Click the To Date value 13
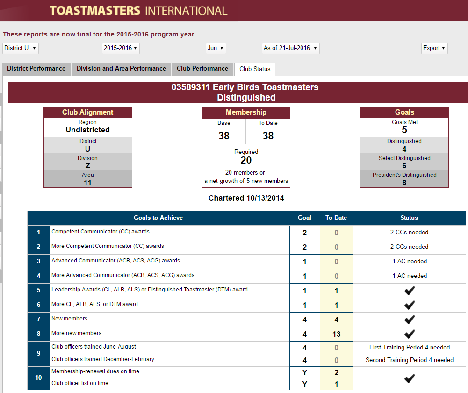Screen dimensions: 468x393 (x=336, y=334)
